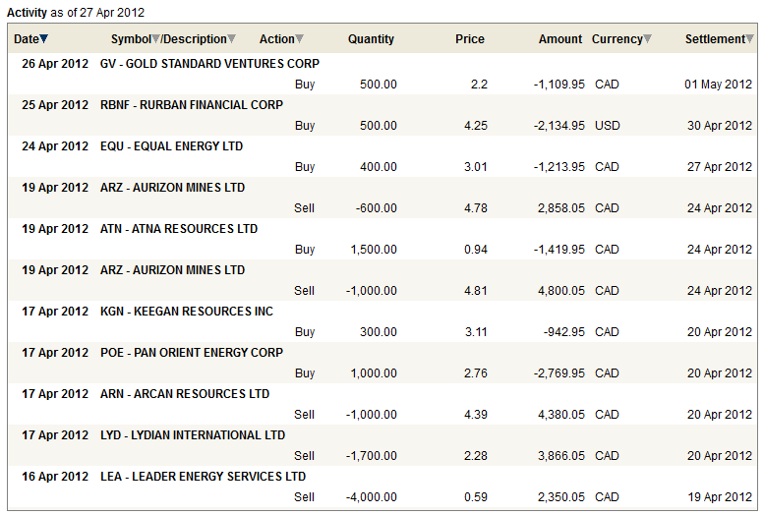Click the USD currency cell
This screenshot has height=515, width=764.
tap(607, 126)
